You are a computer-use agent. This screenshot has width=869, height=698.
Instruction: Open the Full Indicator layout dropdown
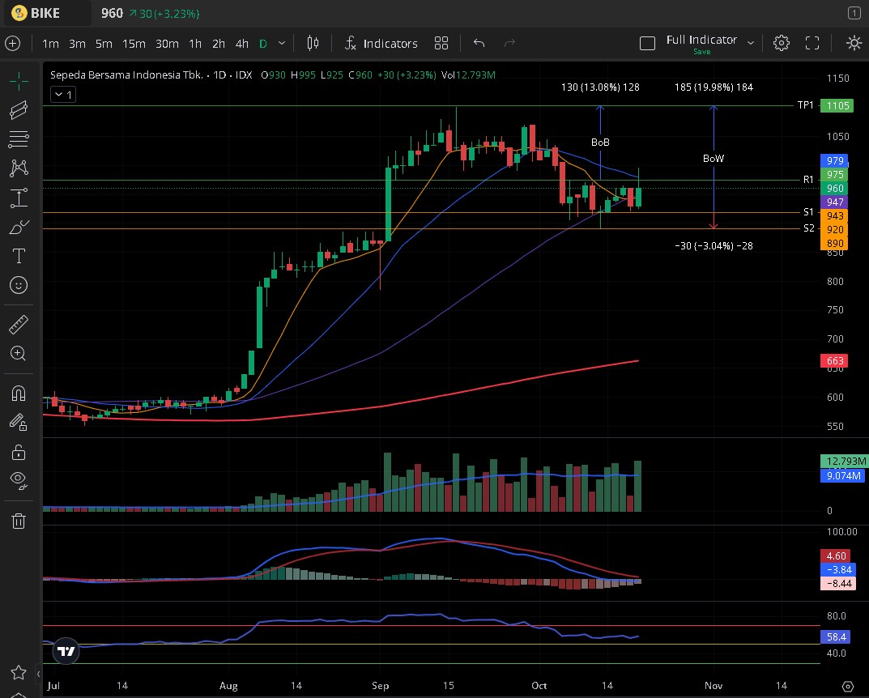pos(751,43)
